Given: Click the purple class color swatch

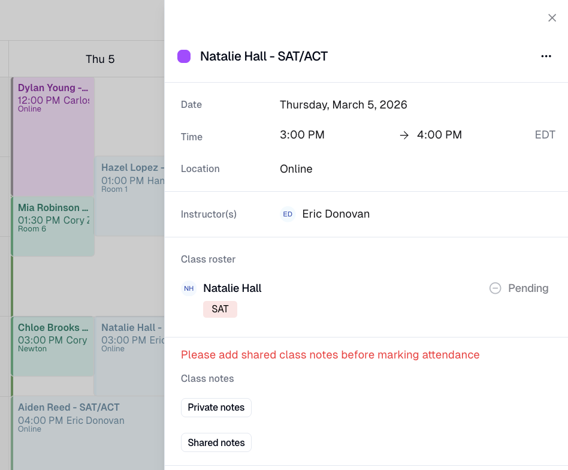Looking at the screenshot, I should click(184, 56).
